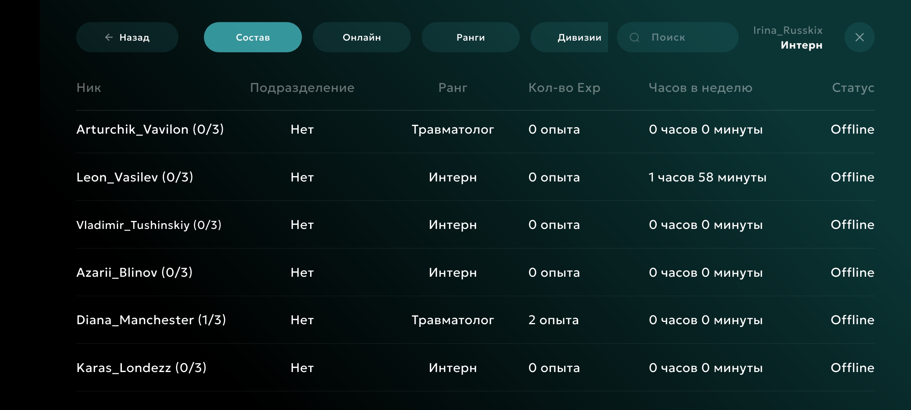The width and height of the screenshot is (911, 410).
Task: Select Azarii_Blinov member row
Action: (x=134, y=273)
